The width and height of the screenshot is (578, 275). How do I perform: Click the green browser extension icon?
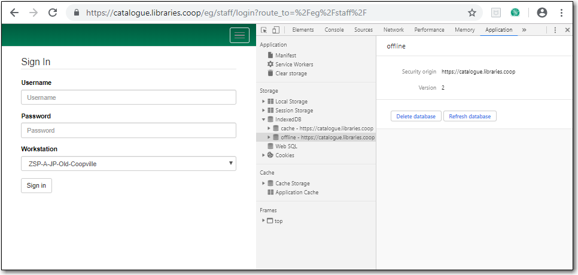point(515,13)
